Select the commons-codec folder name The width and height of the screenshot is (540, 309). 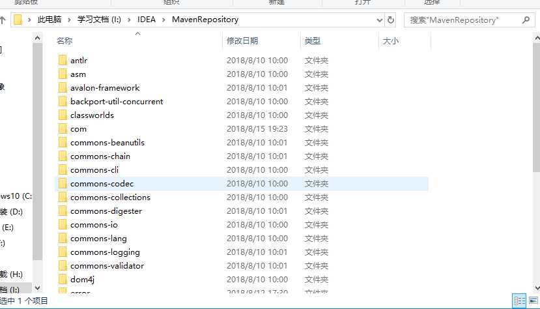[x=102, y=184]
